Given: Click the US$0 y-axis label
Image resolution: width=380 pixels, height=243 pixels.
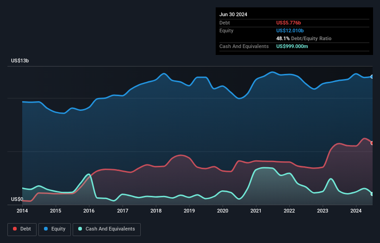Looking at the screenshot, I should 17,199.
